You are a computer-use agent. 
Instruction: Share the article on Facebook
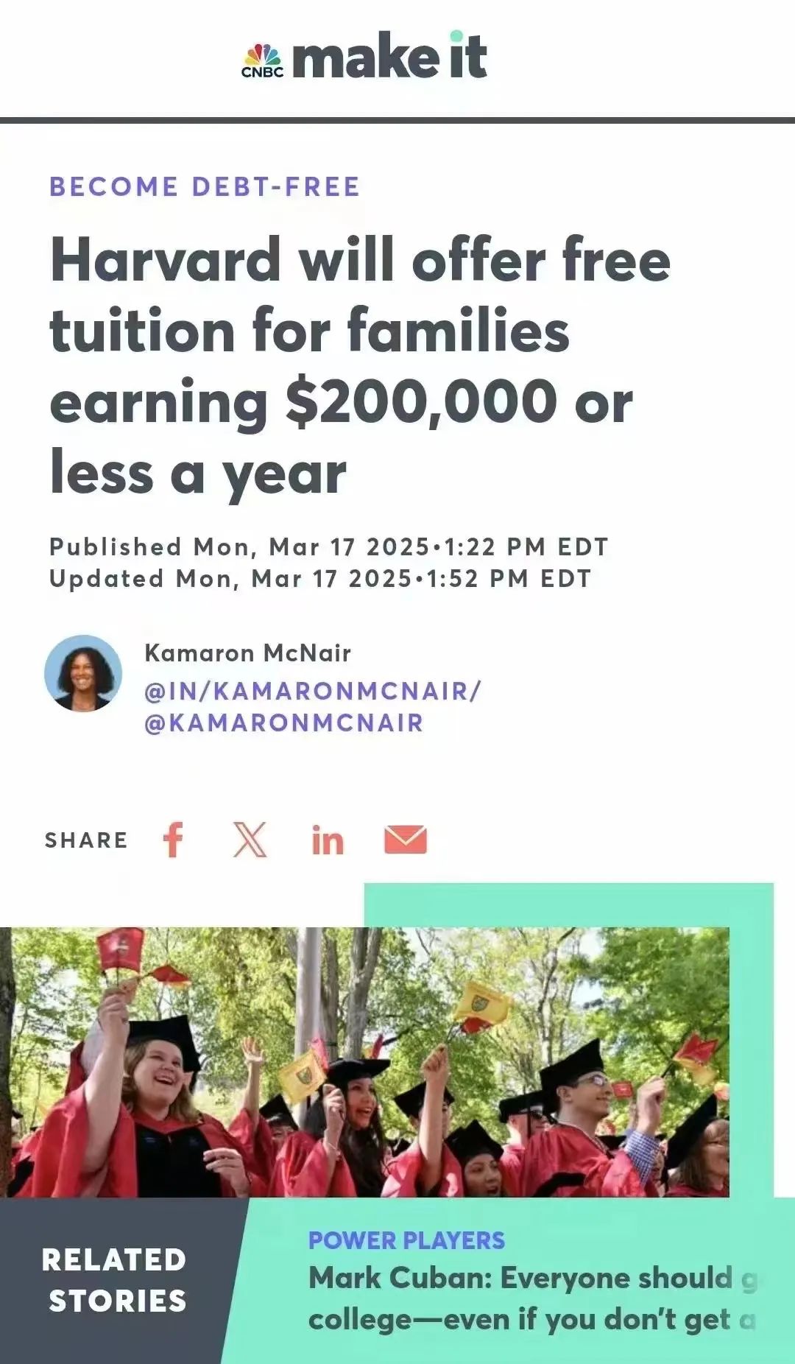click(173, 840)
